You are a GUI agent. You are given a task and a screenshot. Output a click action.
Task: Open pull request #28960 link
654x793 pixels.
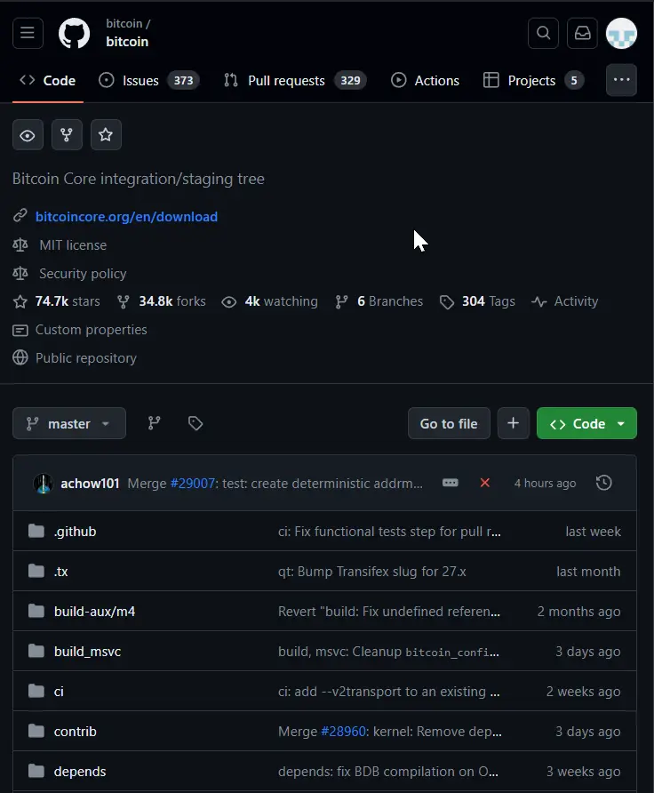coord(343,732)
